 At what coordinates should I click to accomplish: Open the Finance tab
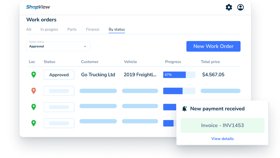click(x=93, y=29)
